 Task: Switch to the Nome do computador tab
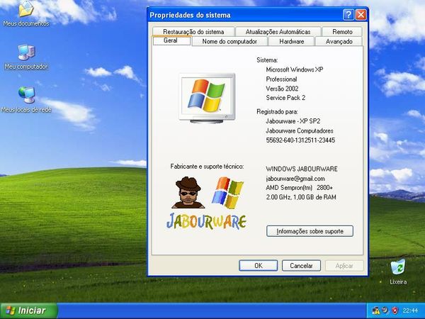coord(229,42)
